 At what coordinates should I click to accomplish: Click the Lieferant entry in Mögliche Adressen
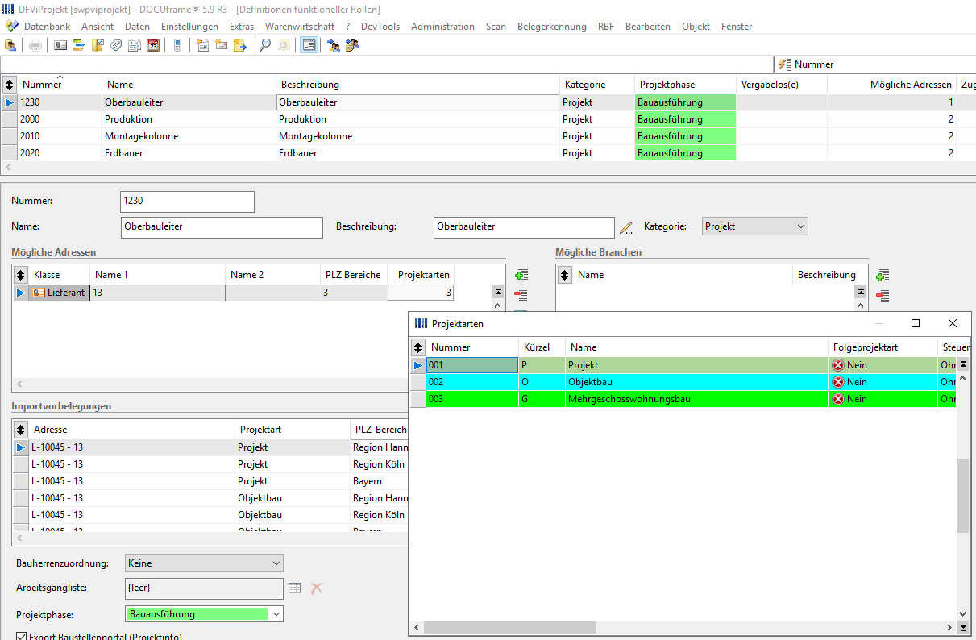point(58,293)
